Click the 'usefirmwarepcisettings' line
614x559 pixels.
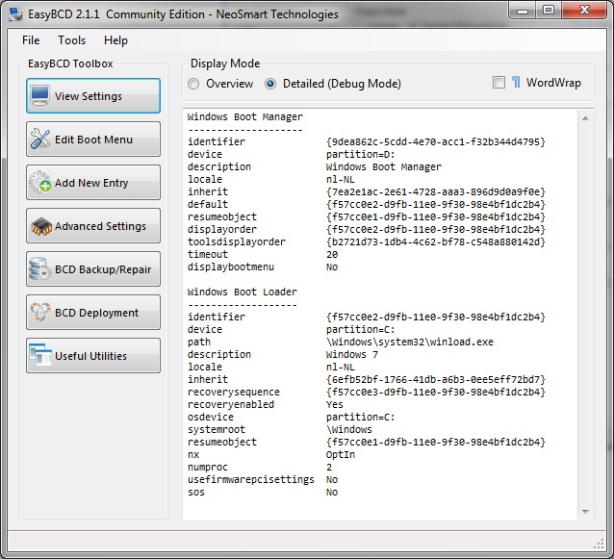click(263, 479)
